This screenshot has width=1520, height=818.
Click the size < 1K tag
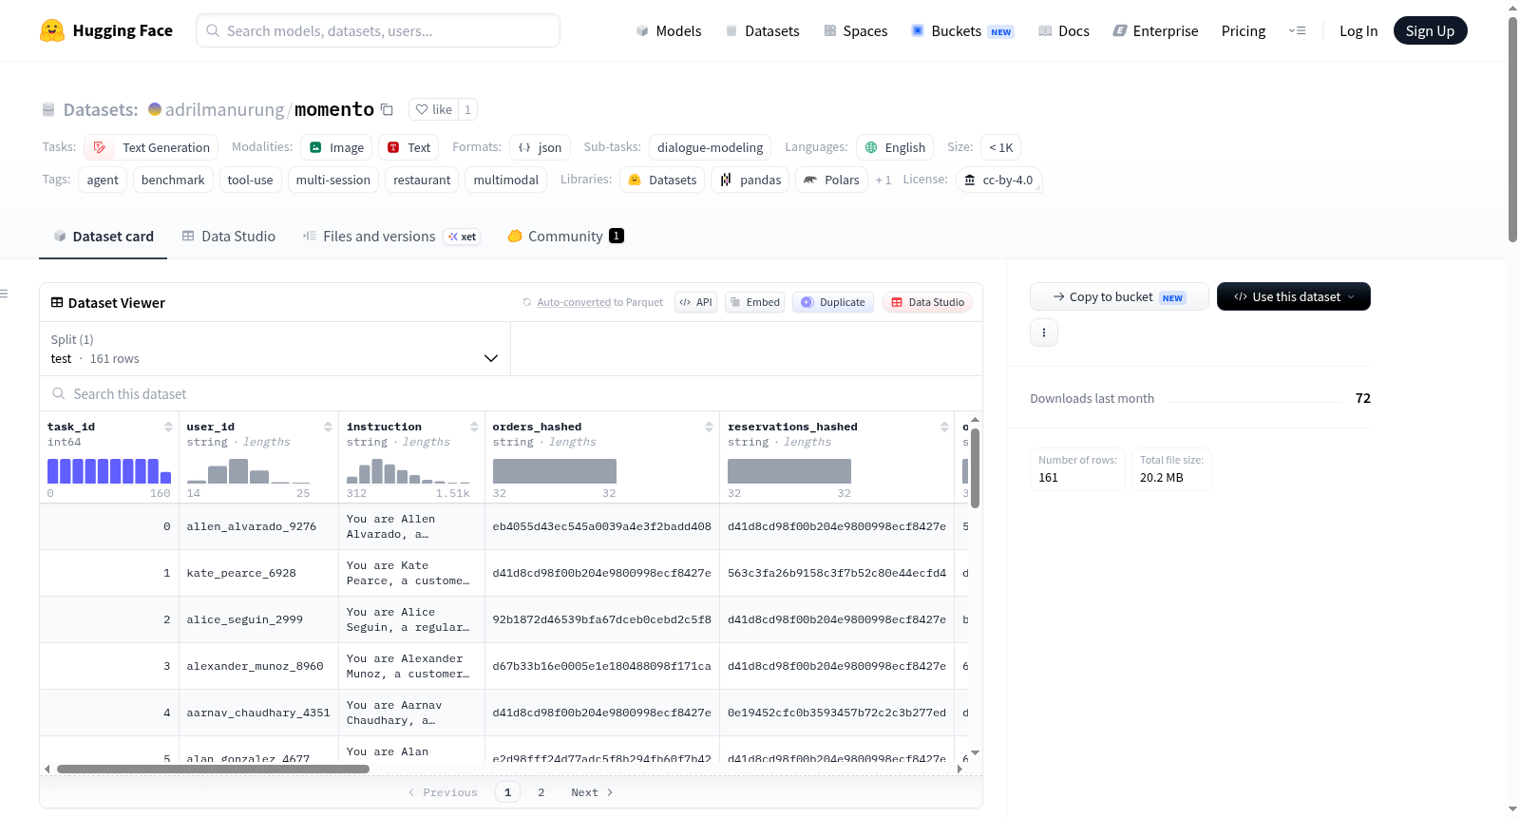point(1000,147)
